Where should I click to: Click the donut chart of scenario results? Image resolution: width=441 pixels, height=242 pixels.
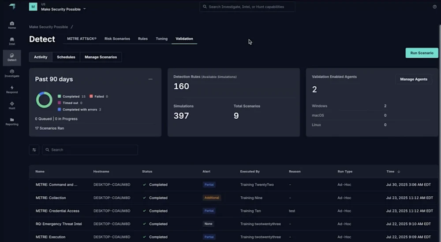tap(44, 100)
